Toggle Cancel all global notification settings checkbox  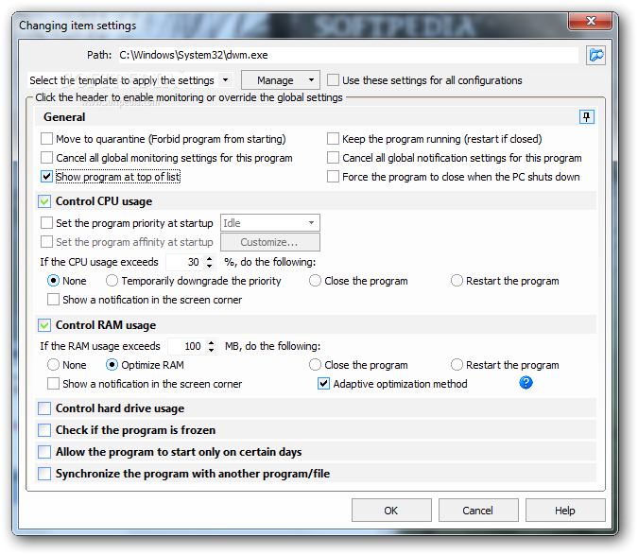click(333, 158)
